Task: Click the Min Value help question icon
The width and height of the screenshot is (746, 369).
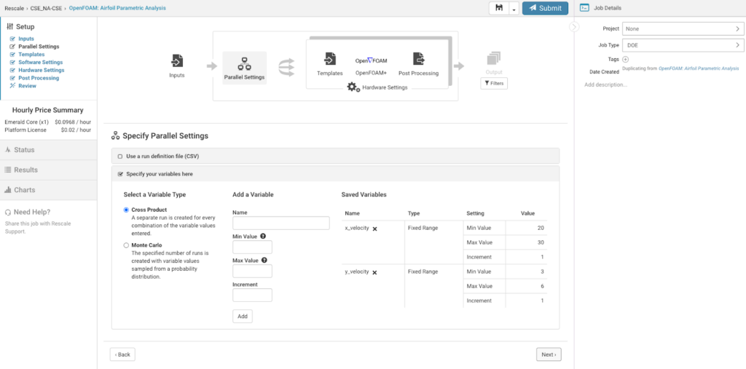Action: (x=262, y=236)
